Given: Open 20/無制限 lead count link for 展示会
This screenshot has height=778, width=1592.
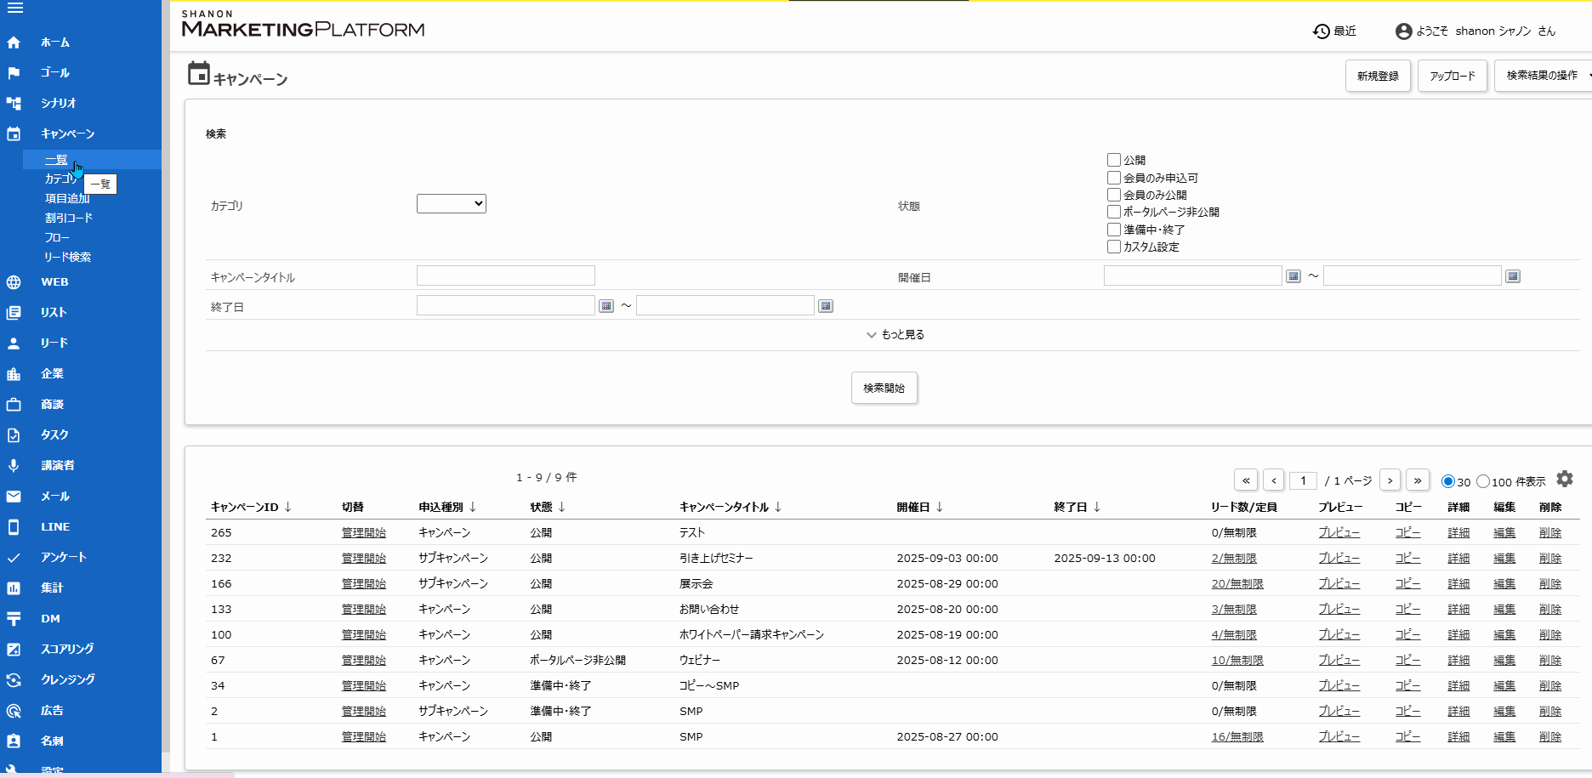Looking at the screenshot, I should [1237, 583].
